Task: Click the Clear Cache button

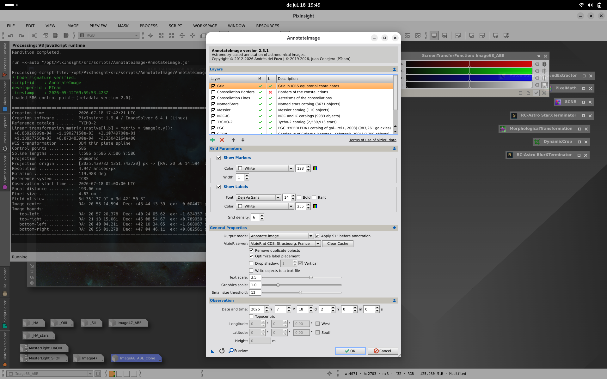Action: click(338, 244)
